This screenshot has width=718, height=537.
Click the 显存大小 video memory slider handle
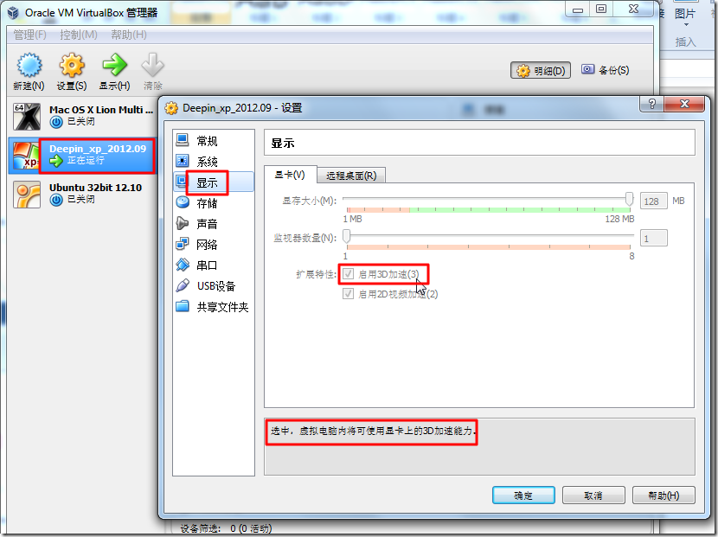point(629,199)
